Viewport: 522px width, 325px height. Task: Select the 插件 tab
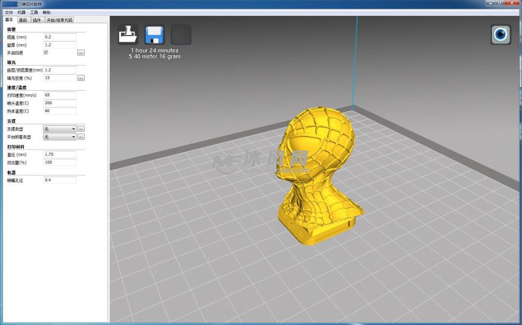click(37, 20)
